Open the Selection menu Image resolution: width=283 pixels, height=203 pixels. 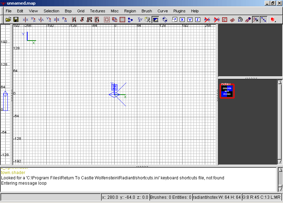pyautogui.click(x=51, y=11)
